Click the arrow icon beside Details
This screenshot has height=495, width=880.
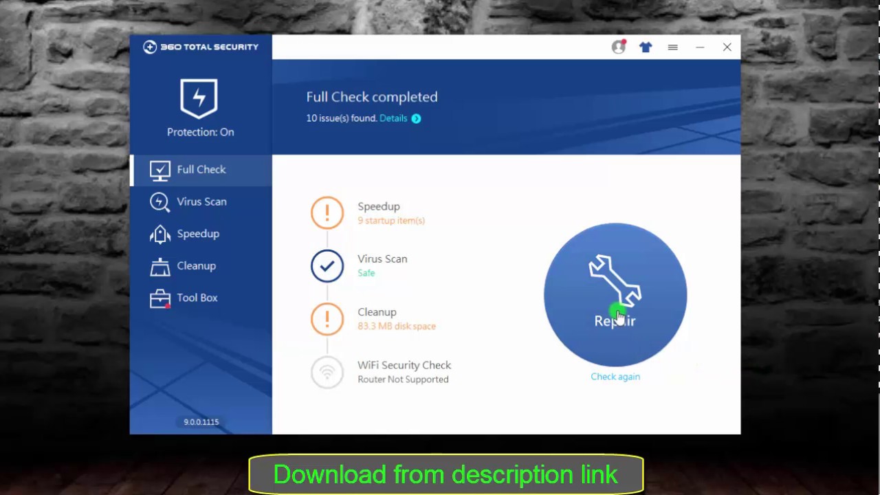click(x=416, y=118)
